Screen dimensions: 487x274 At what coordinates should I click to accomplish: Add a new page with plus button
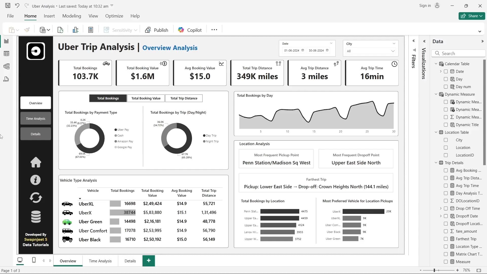pyautogui.click(x=149, y=261)
